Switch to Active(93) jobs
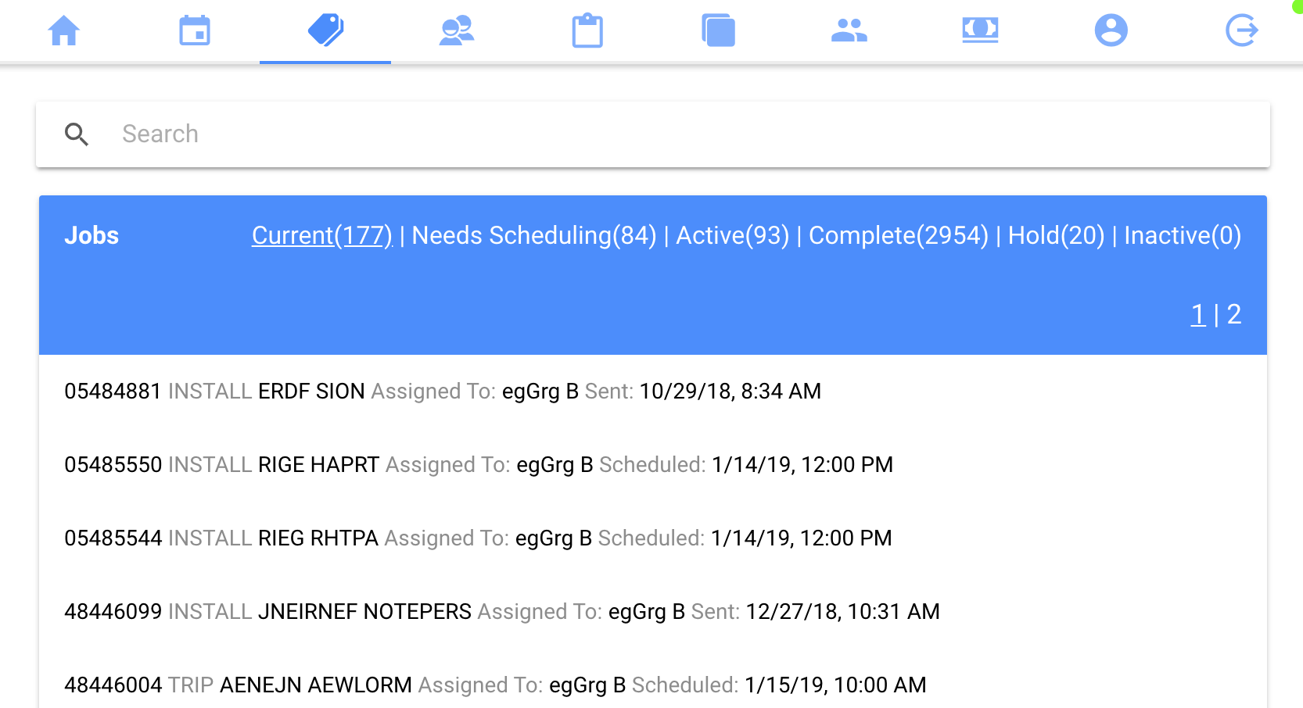 pyautogui.click(x=732, y=235)
